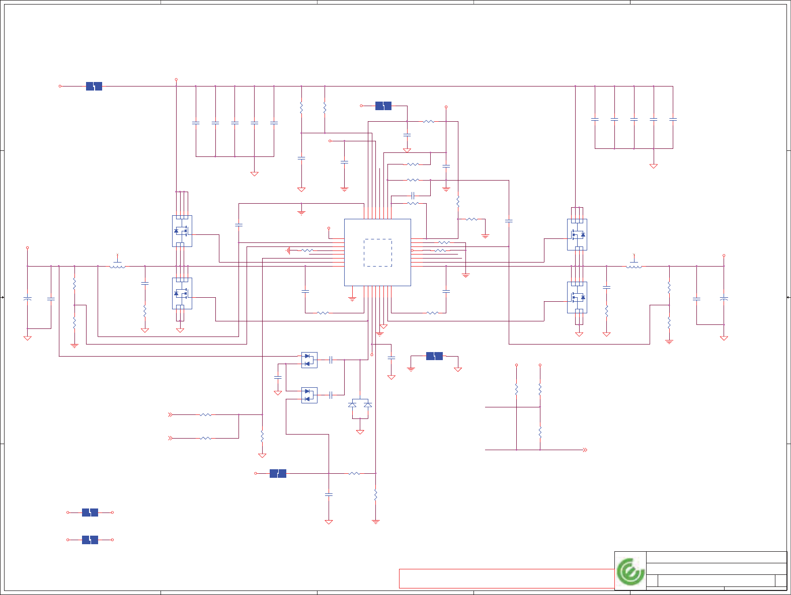The image size is (791, 595).
Task: Select the lower MOSFET on the left side
Action: [x=182, y=293]
